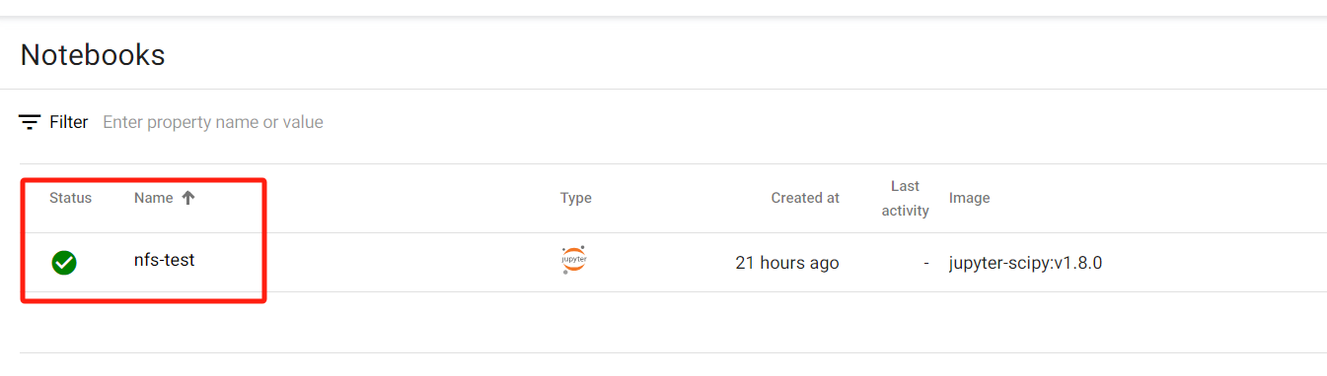Click the Jupyter logo in Type column
Viewport: 1327px width, 376px height.
pos(574,260)
